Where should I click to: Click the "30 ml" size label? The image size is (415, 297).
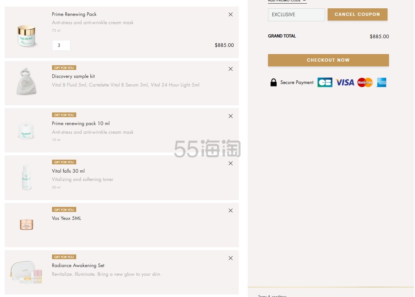coord(56,187)
